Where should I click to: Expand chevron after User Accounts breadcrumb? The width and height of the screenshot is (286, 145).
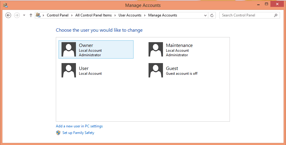coord(145,15)
